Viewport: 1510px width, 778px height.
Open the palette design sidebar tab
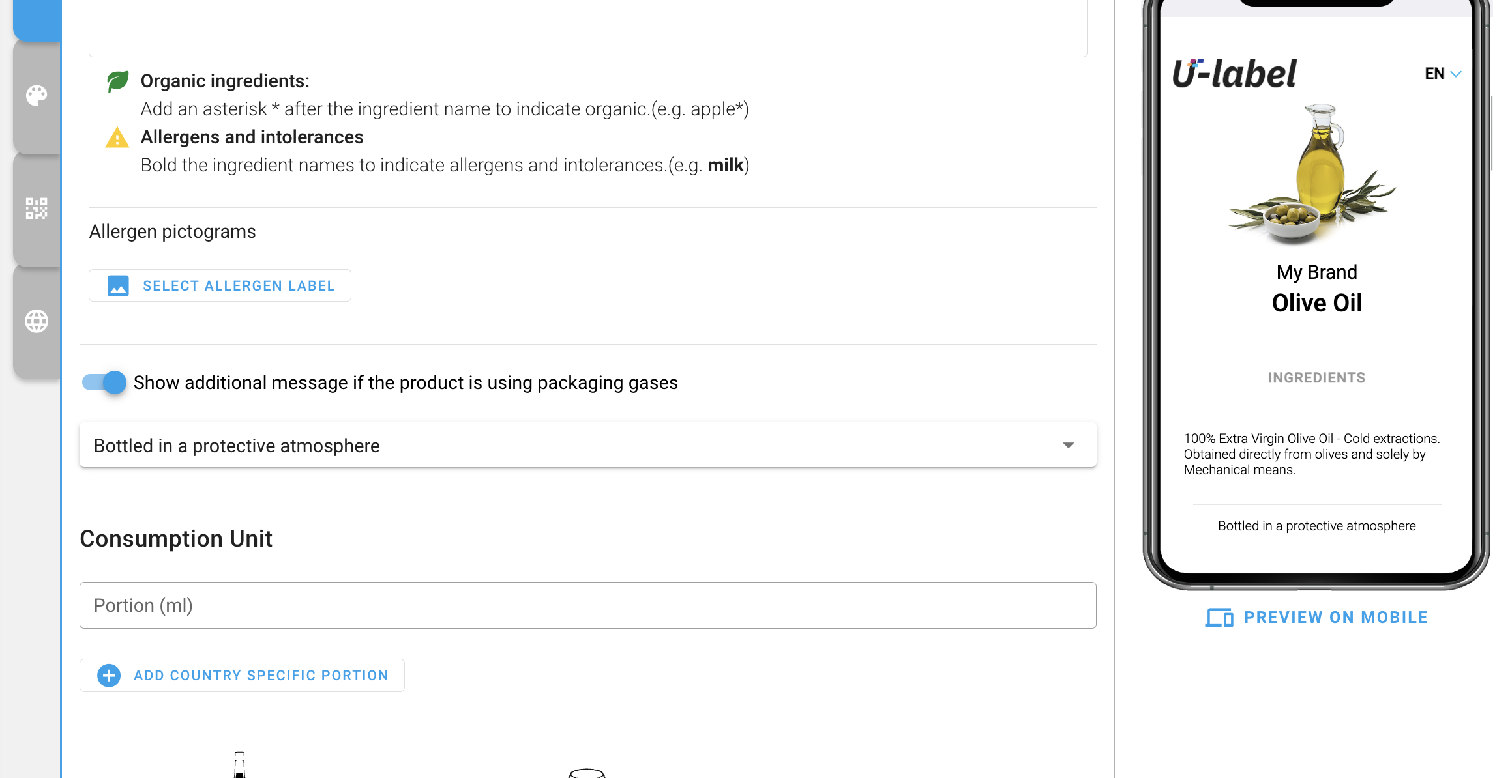click(37, 96)
